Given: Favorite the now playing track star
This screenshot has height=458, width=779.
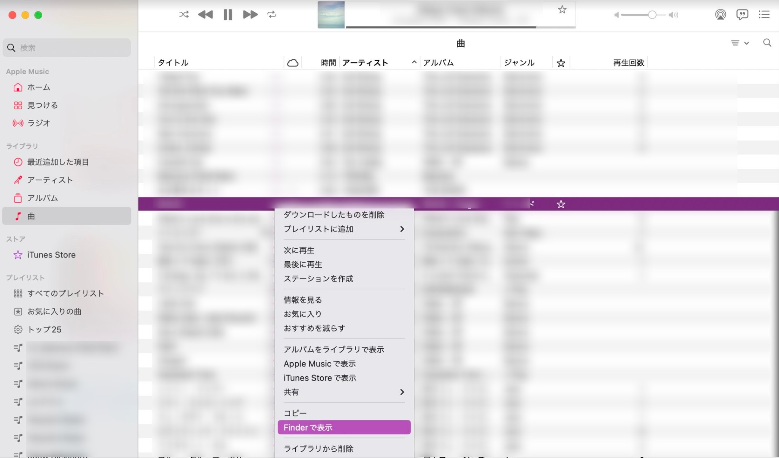Looking at the screenshot, I should click(562, 9).
